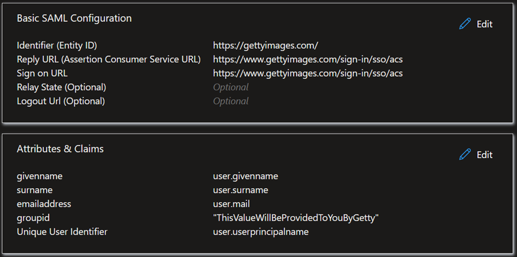Click the Identifier (Entity ID) label
This screenshot has height=257, width=517.
57,46
